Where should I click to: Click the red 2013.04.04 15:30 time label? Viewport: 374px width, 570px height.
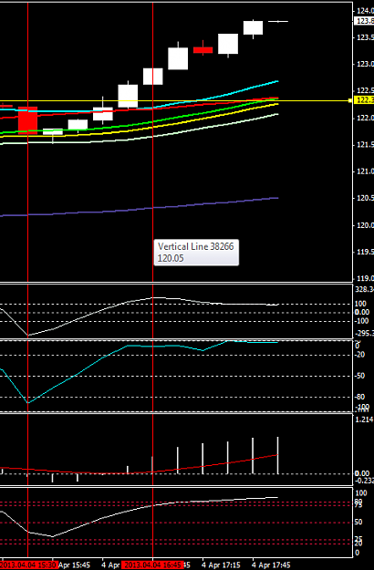tap(28, 565)
